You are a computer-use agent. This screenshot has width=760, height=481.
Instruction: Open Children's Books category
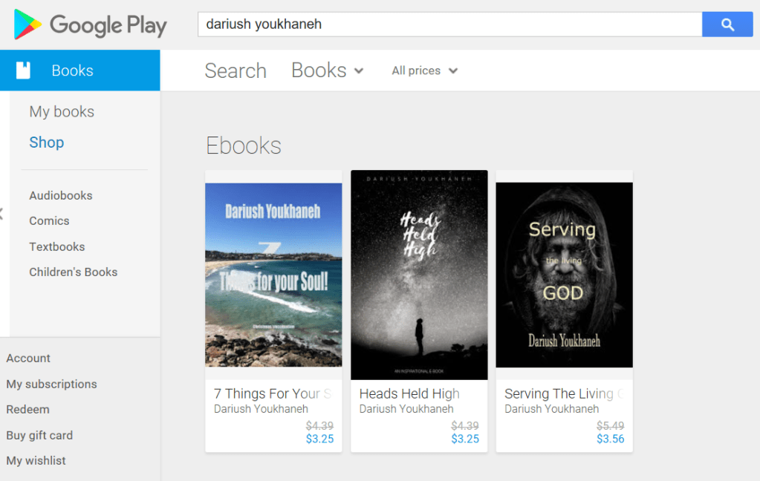74,272
